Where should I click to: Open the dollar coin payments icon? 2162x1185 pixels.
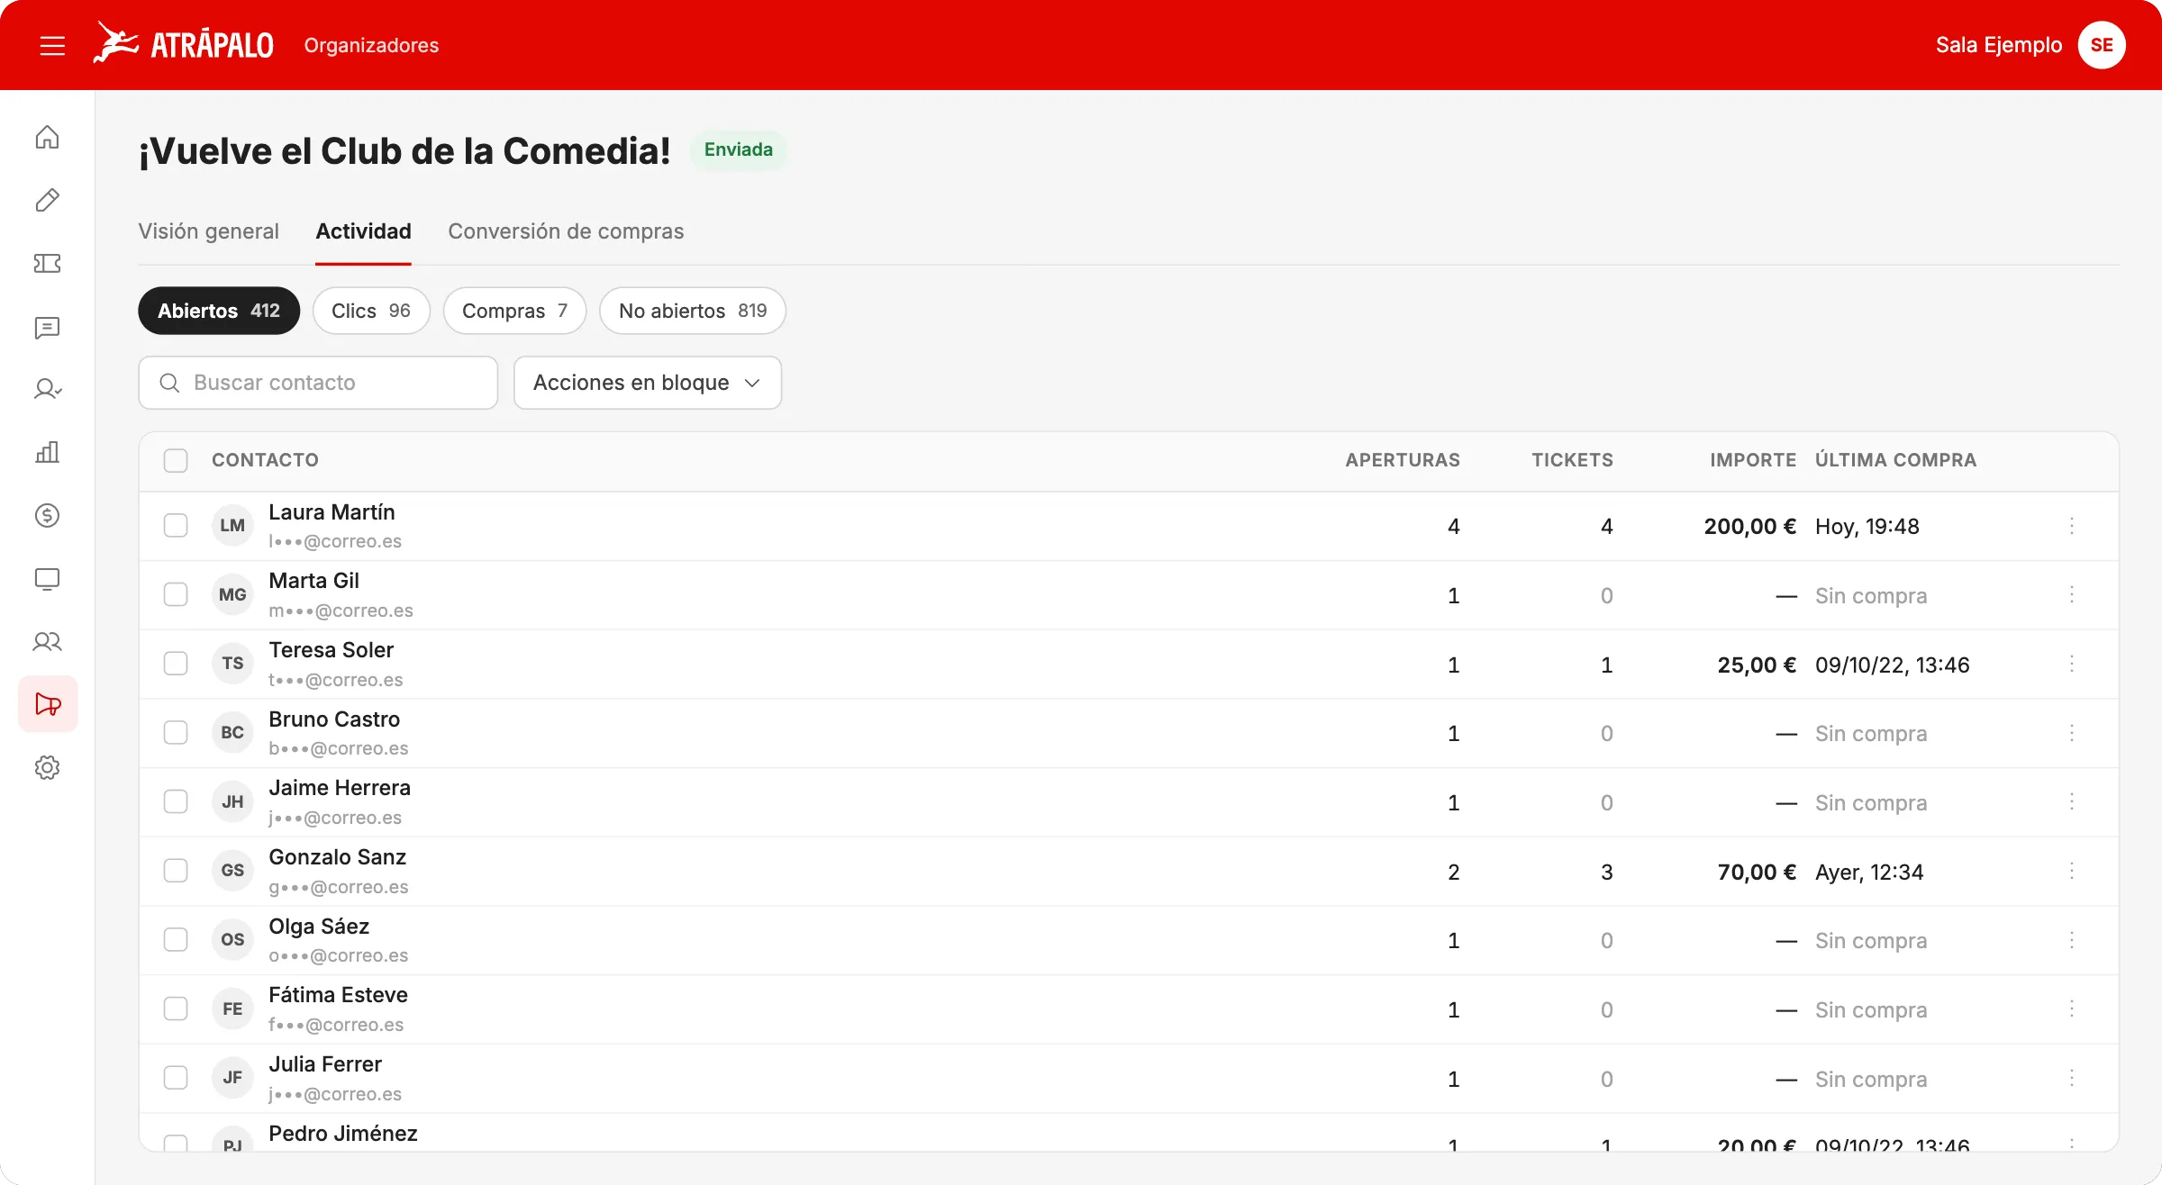click(47, 515)
